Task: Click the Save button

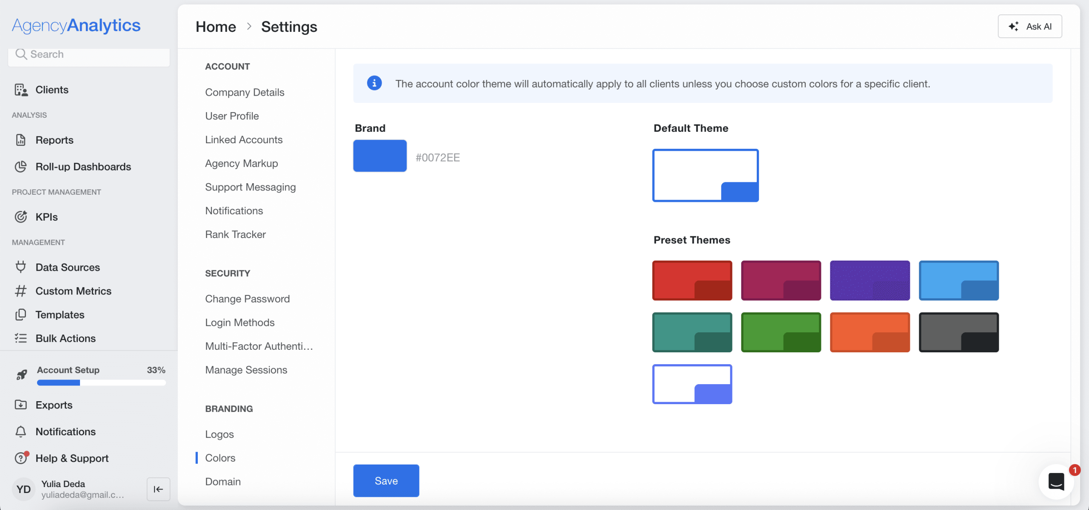Action: coord(386,481)
